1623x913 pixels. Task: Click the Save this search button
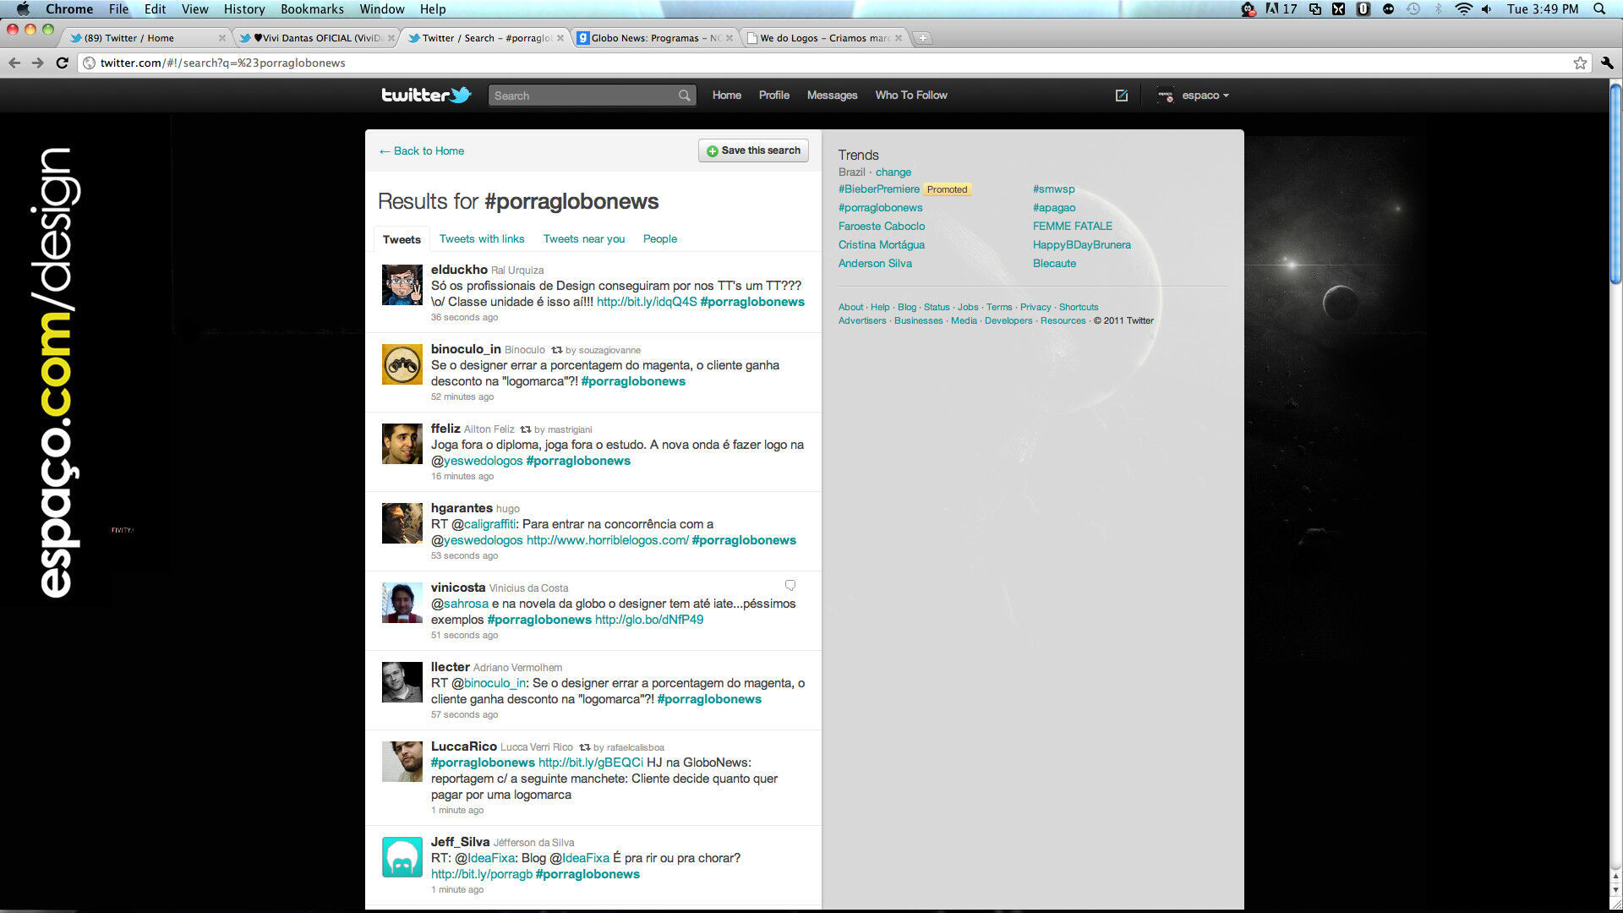752,150
